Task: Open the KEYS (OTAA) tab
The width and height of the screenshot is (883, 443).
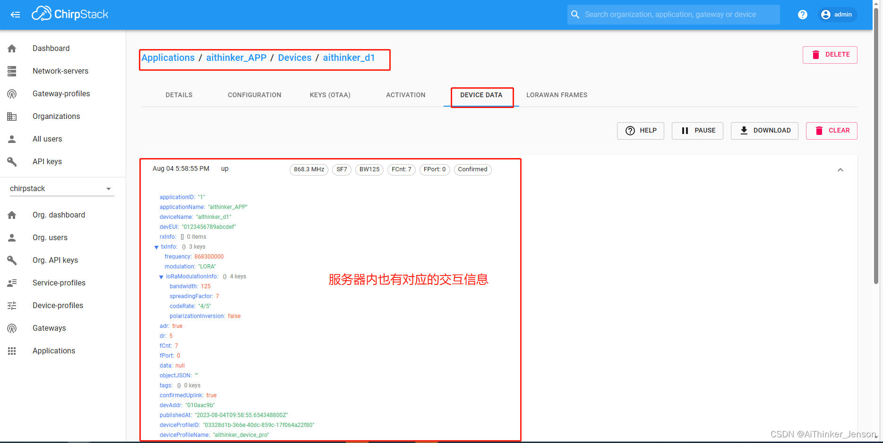Action: pyautogui.click(x=330, y=95)
